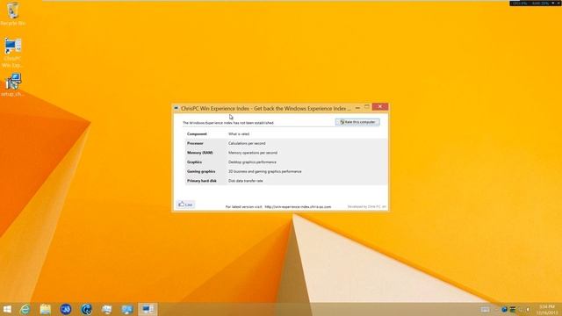Click the dark blue round taskbar icon

tap(66, 309)
